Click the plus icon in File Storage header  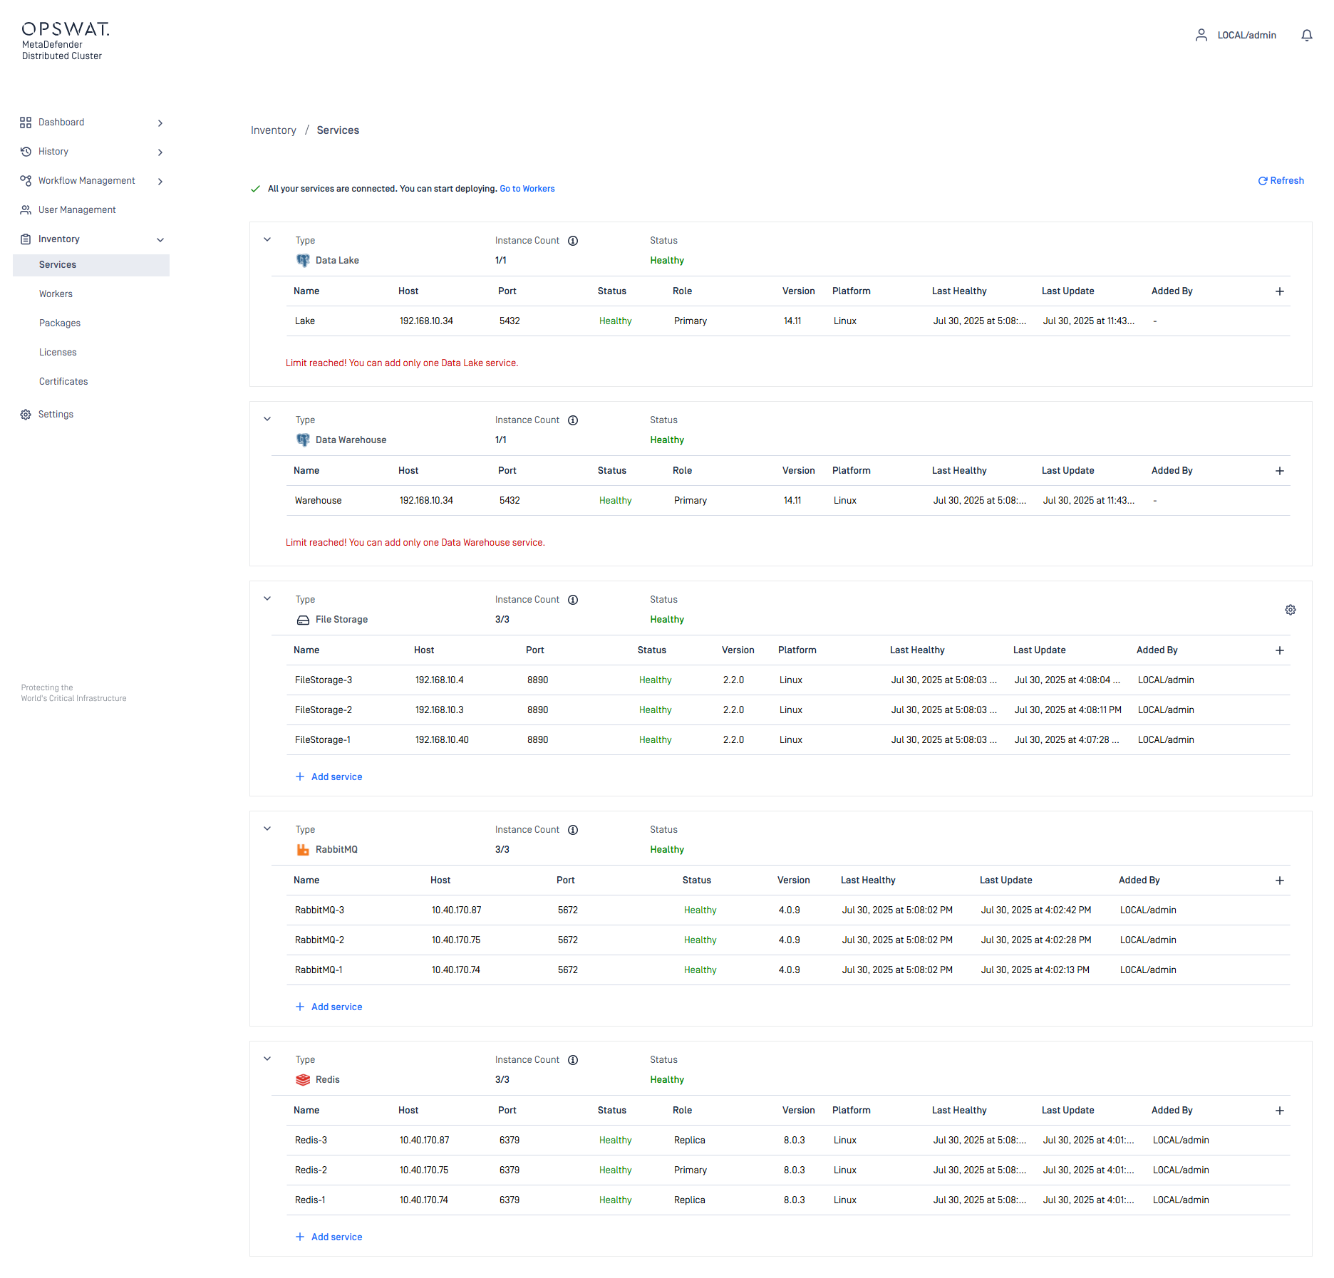point(1279,650)
